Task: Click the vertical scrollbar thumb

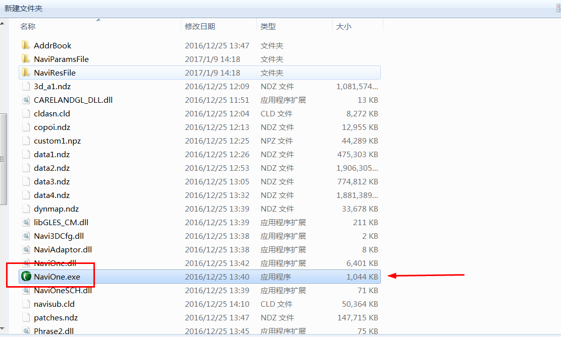Action: pos(3,159)
